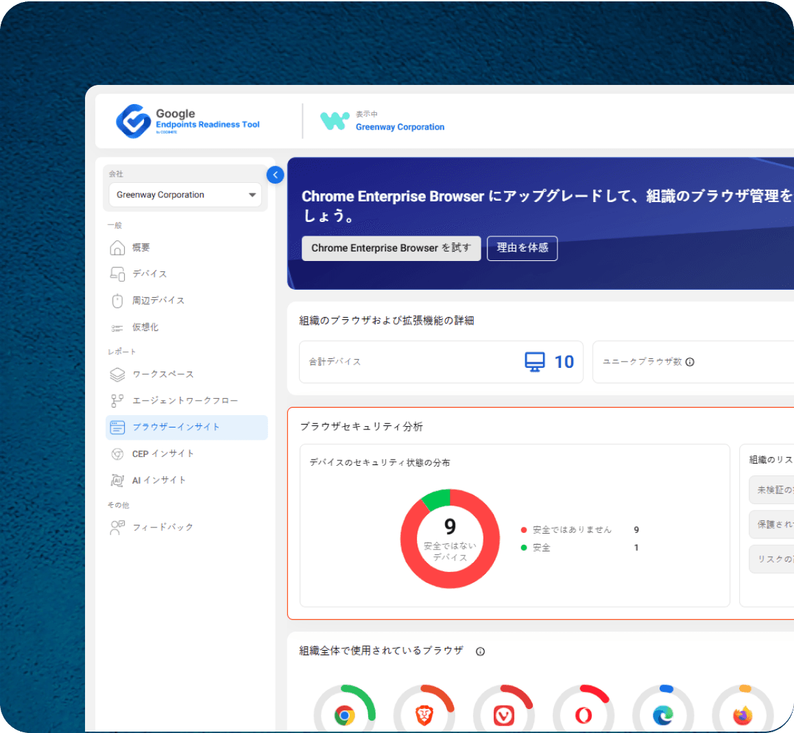
Task: Click the 合計デバイス label
Action: 335,362
